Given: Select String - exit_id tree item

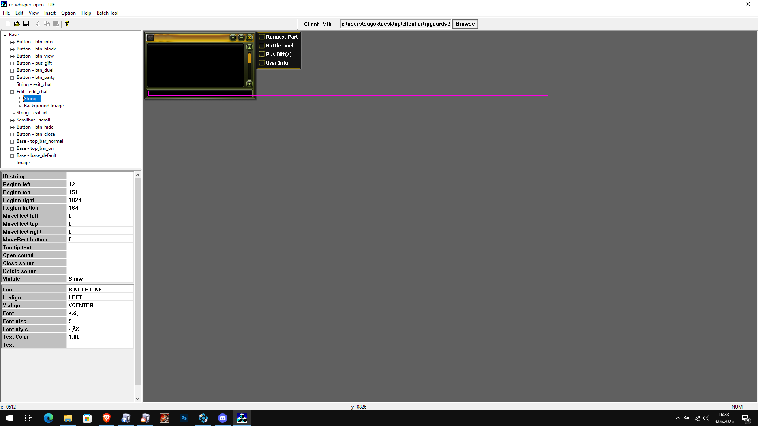Looking at the screenshot, I should coord(32,113).
